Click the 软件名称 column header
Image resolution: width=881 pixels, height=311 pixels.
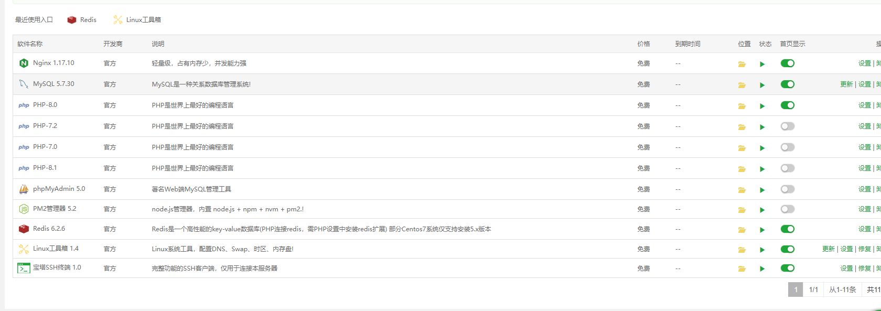click(x=30, y=44)
